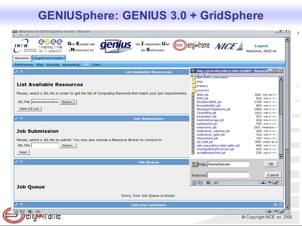Select Text2Midi.jdl file

206,113
